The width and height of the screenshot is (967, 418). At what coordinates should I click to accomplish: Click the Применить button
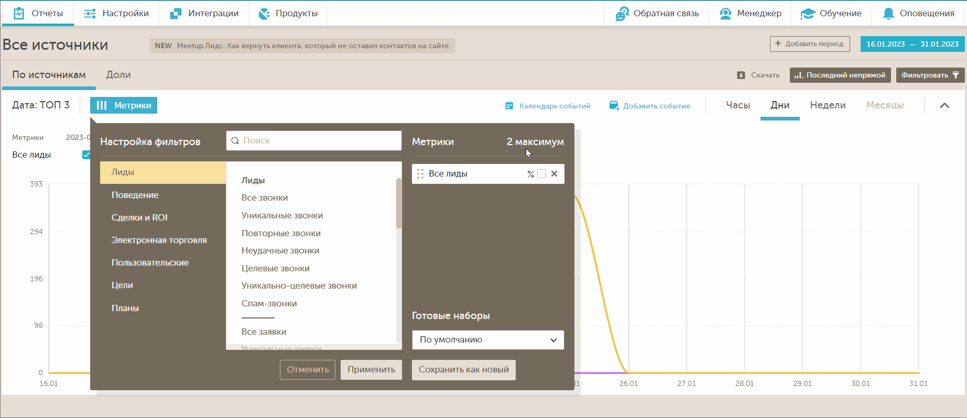(x=371, y=370)
